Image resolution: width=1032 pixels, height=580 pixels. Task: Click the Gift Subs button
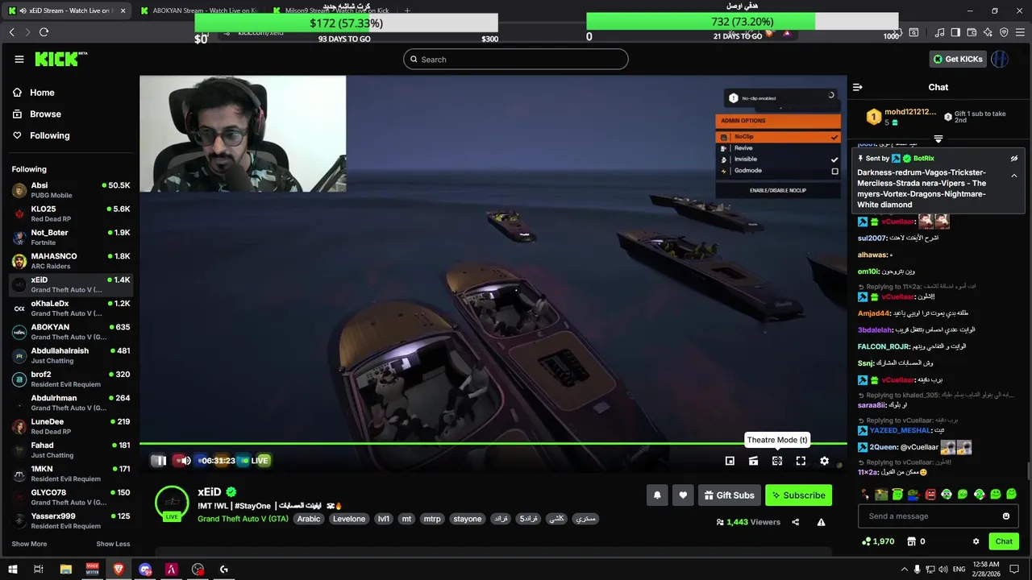(729, 495)
